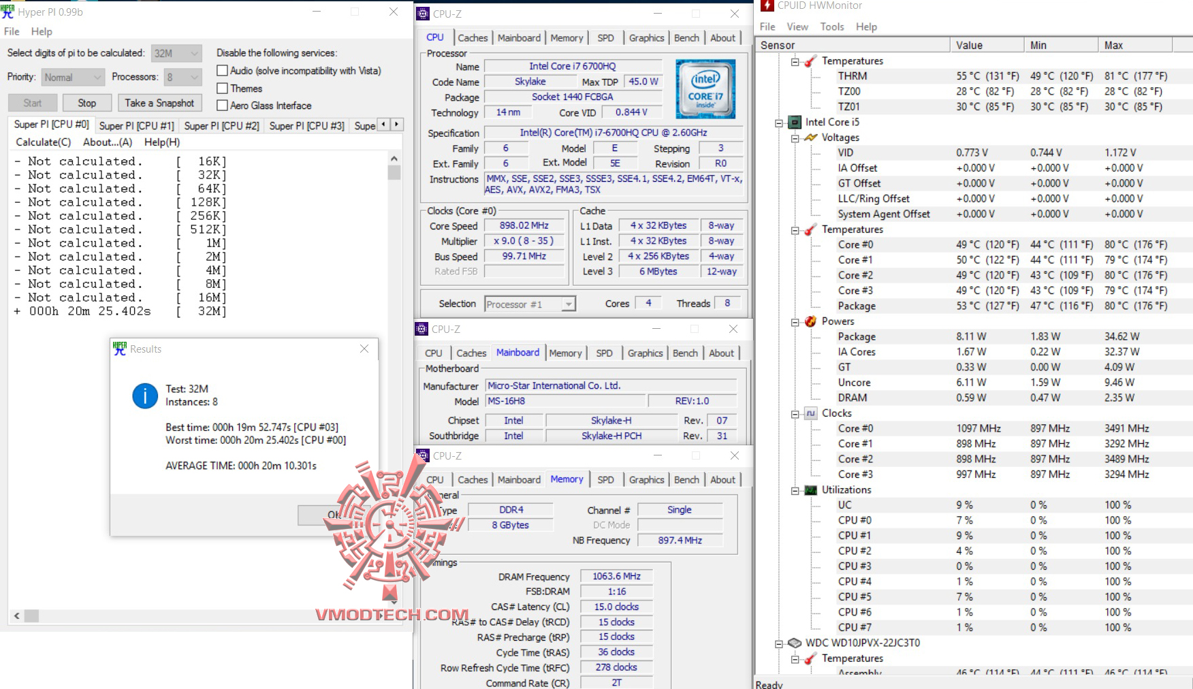Click the Stop button in Hyper PI
Image resolution: width=1193 pixels, height=689 pixels.
(86, 102)
